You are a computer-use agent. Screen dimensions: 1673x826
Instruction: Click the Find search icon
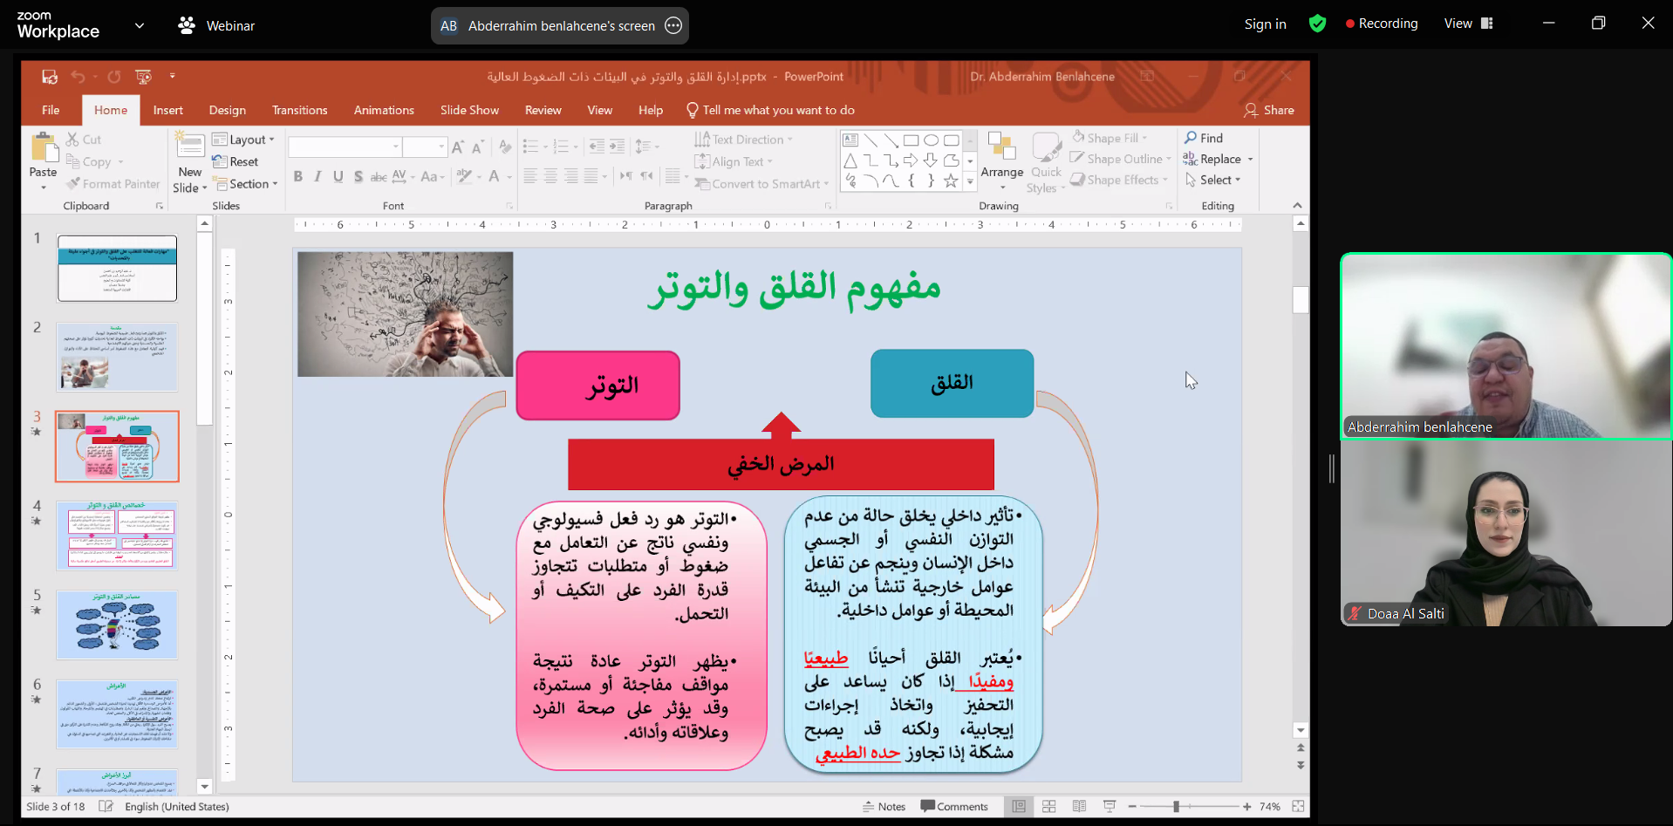click(1191, 138)
